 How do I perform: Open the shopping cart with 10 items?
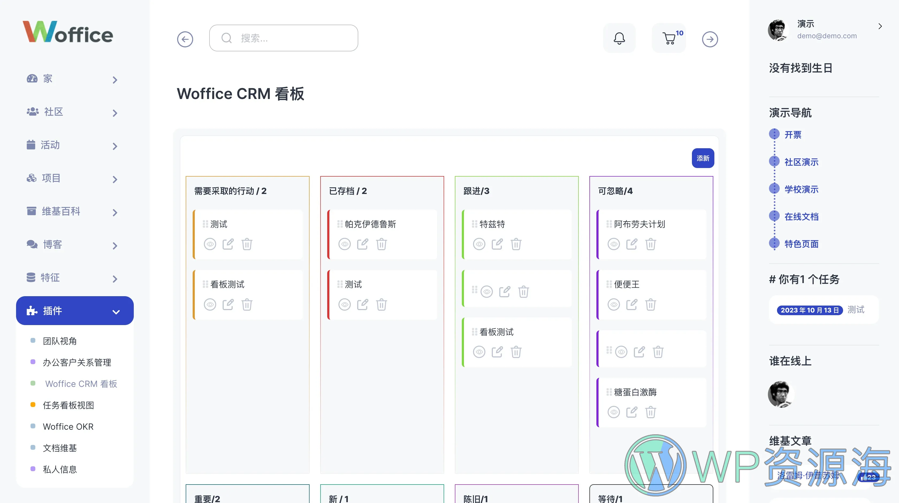click(669, 39)
